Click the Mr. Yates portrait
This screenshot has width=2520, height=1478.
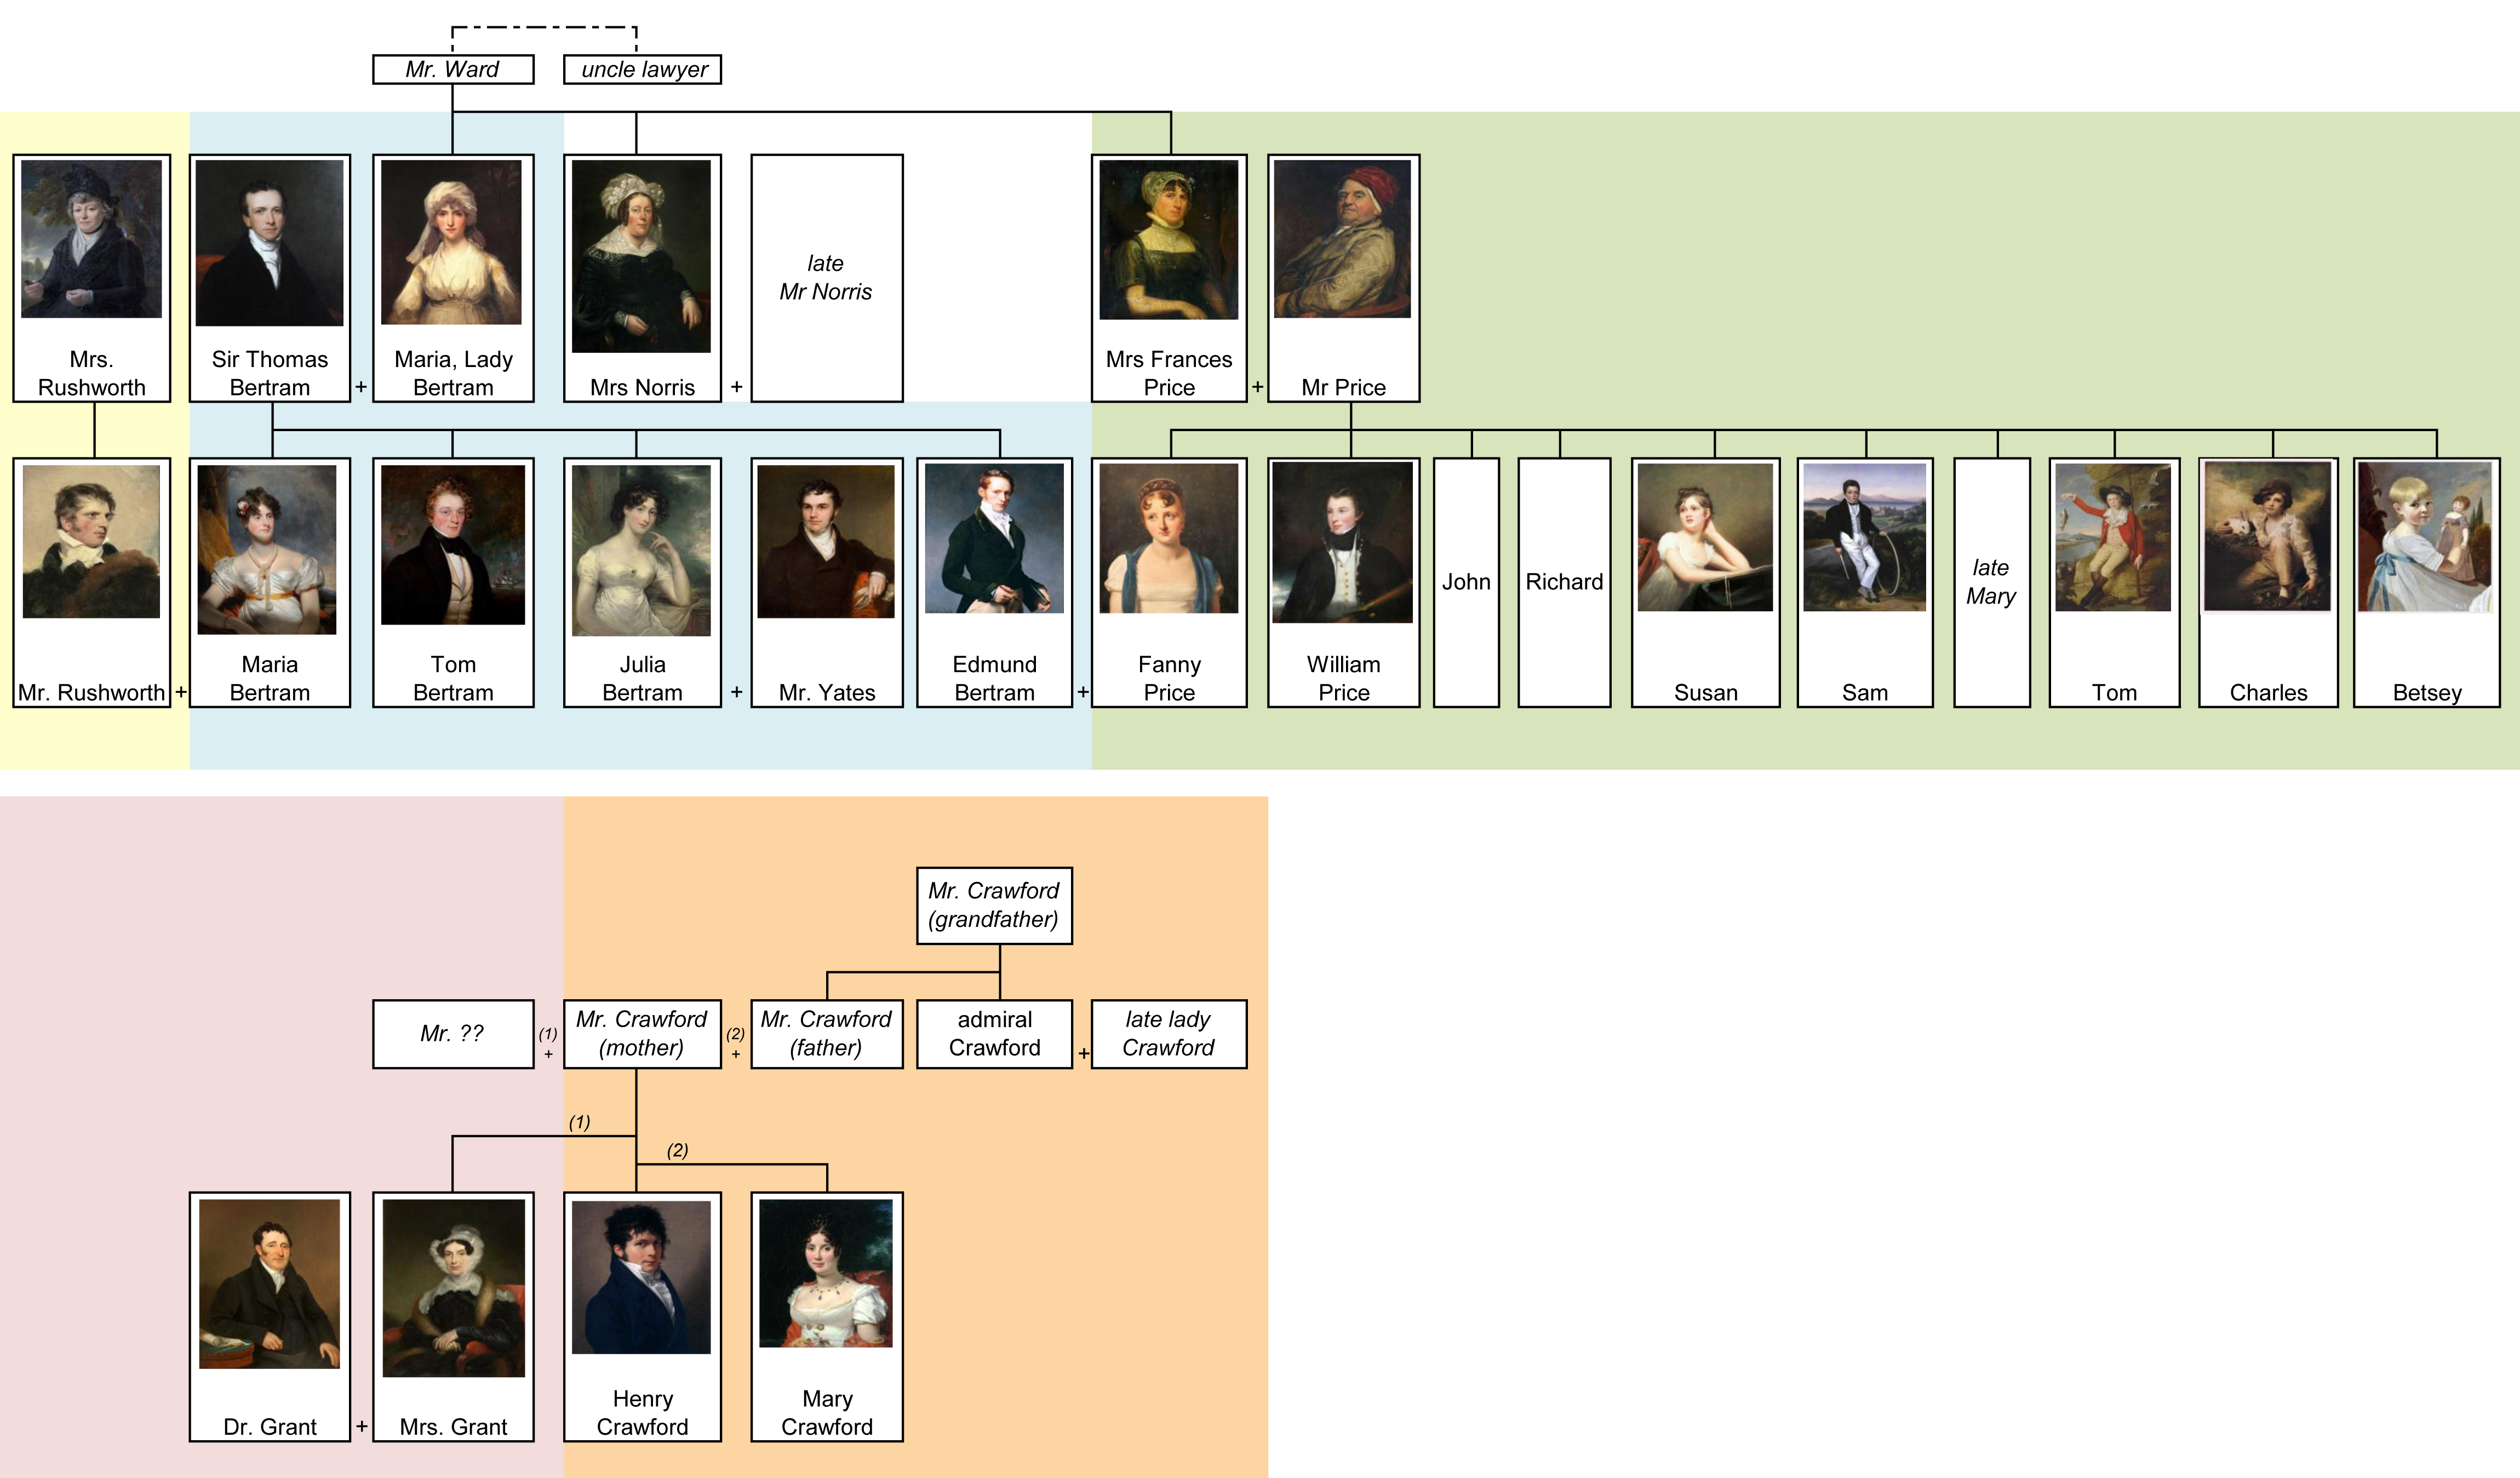coord(826,541)
